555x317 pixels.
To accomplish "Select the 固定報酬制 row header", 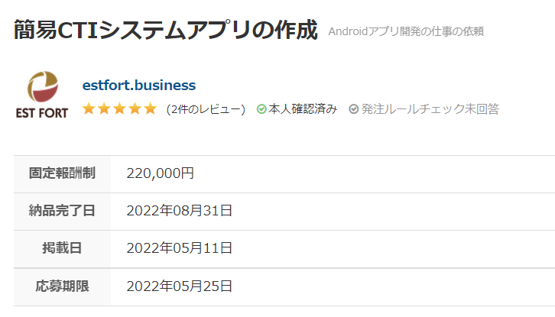I will coord(62,173).
